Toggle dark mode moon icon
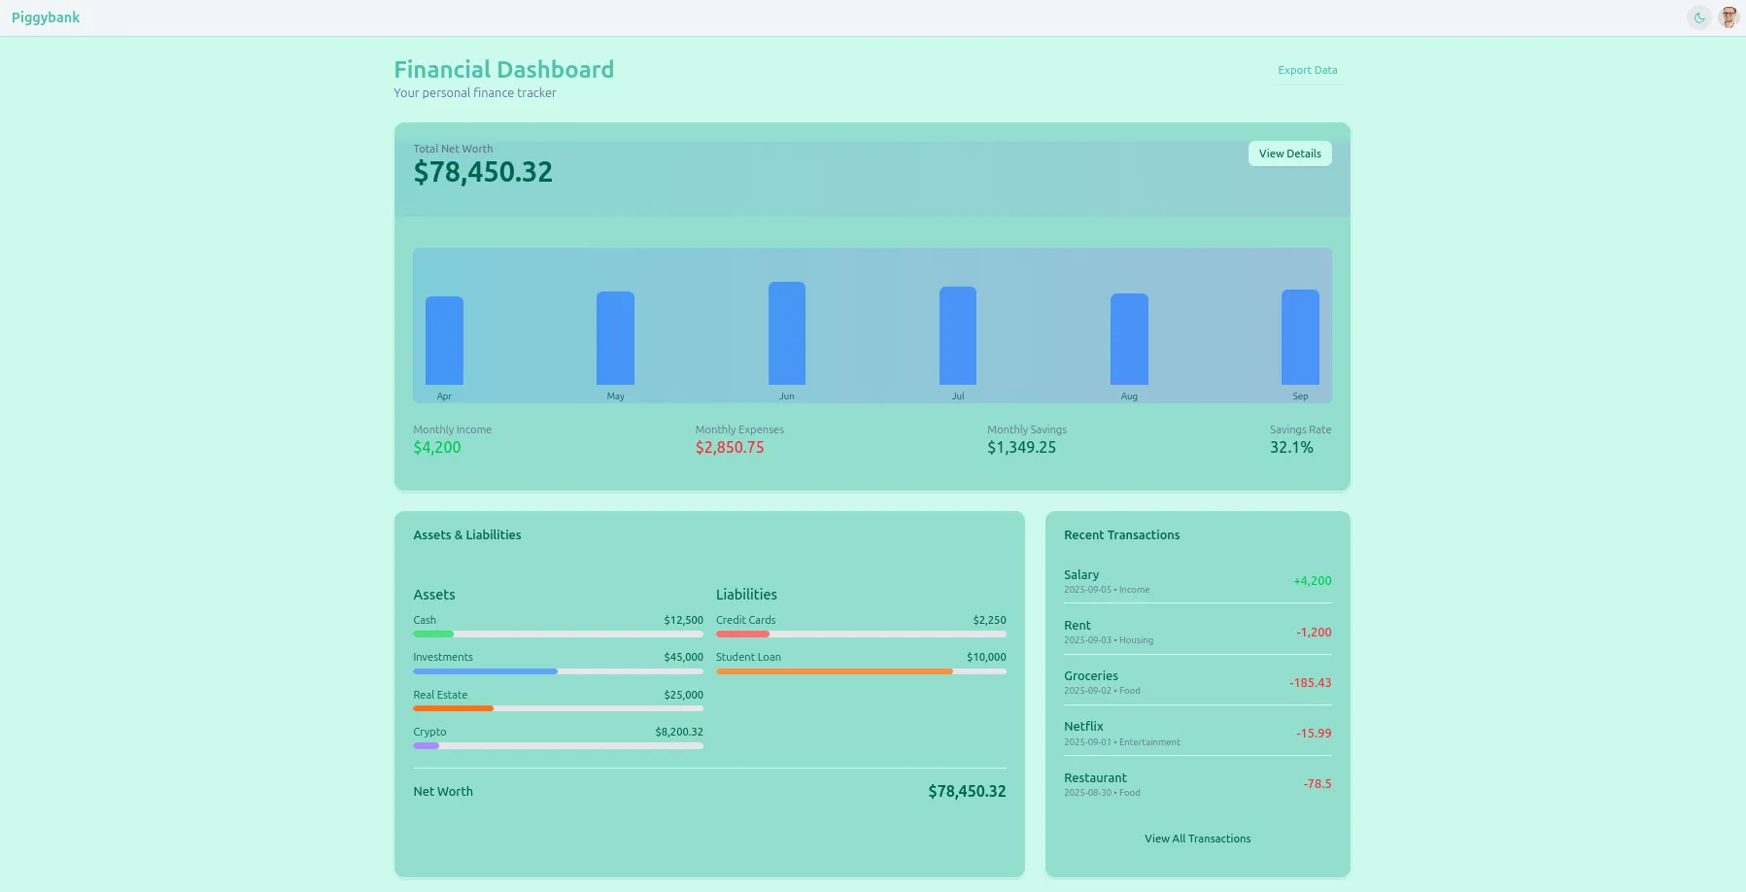Screen dimensions: 1746x892 [1699, 17]
